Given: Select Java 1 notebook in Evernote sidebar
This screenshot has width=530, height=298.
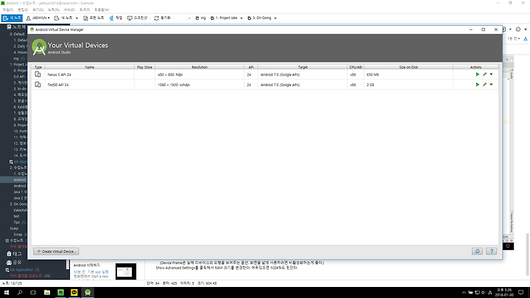Looking at the screenshot, I should (x=21, y=192).
